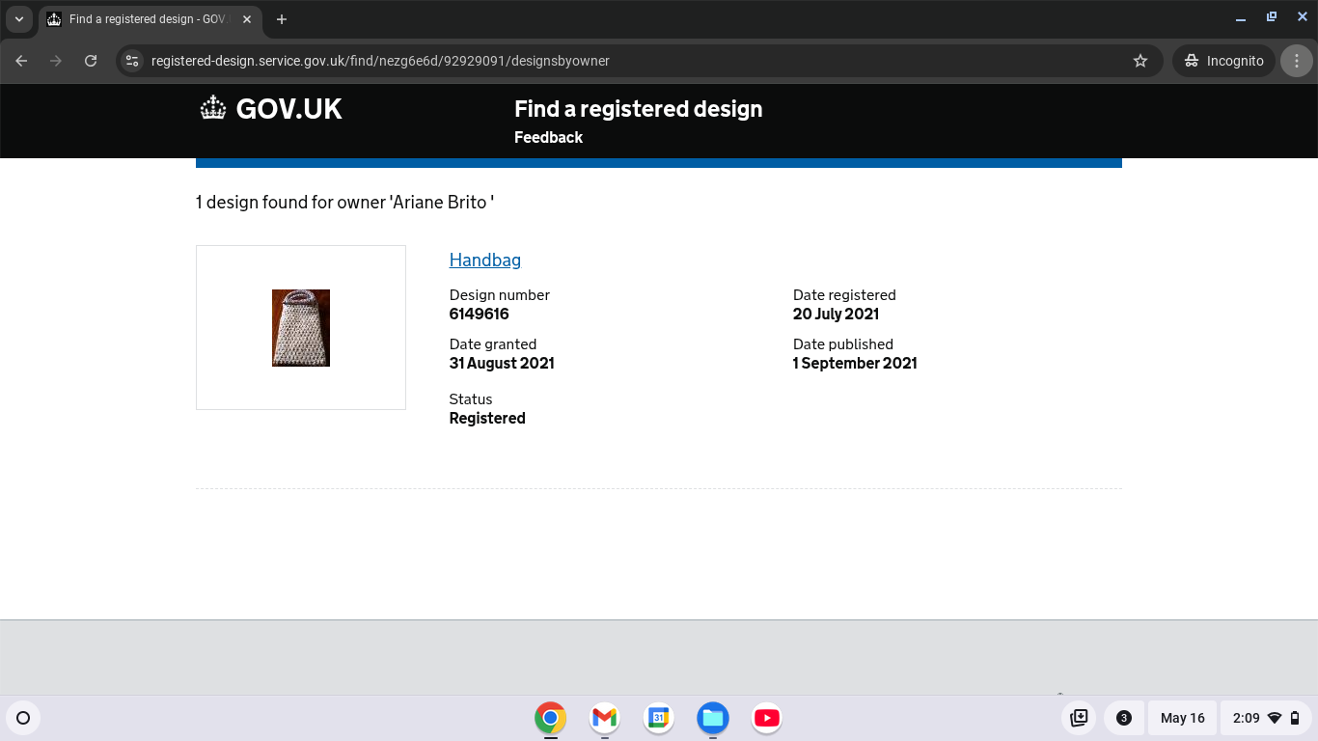Open the launcher circle button
This screenshot has width=1318, height=741.
(x=24, y=718)
